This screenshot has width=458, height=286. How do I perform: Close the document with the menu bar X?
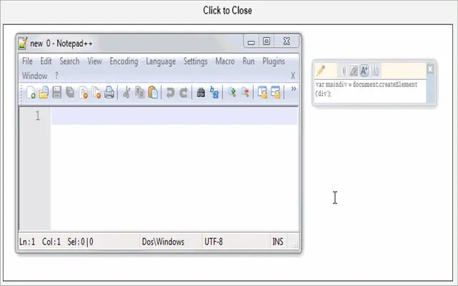click(x=293, y=76)
